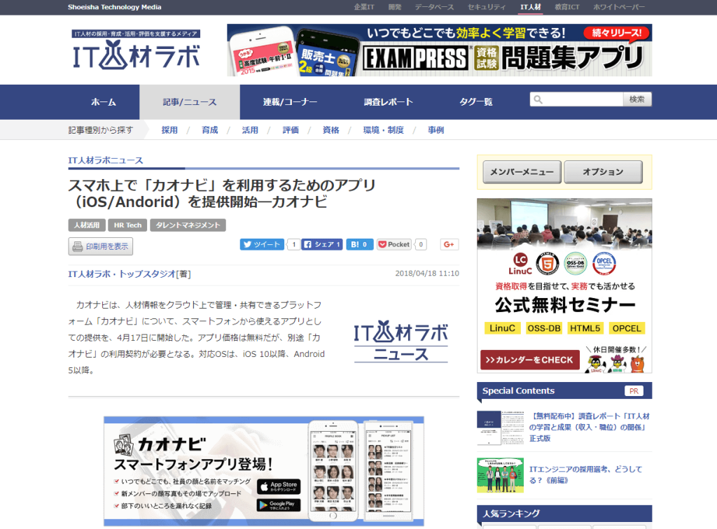Open the IT人材ラボニュース section link
This screenshot has height=529, width=717.
tap(106, 160)
